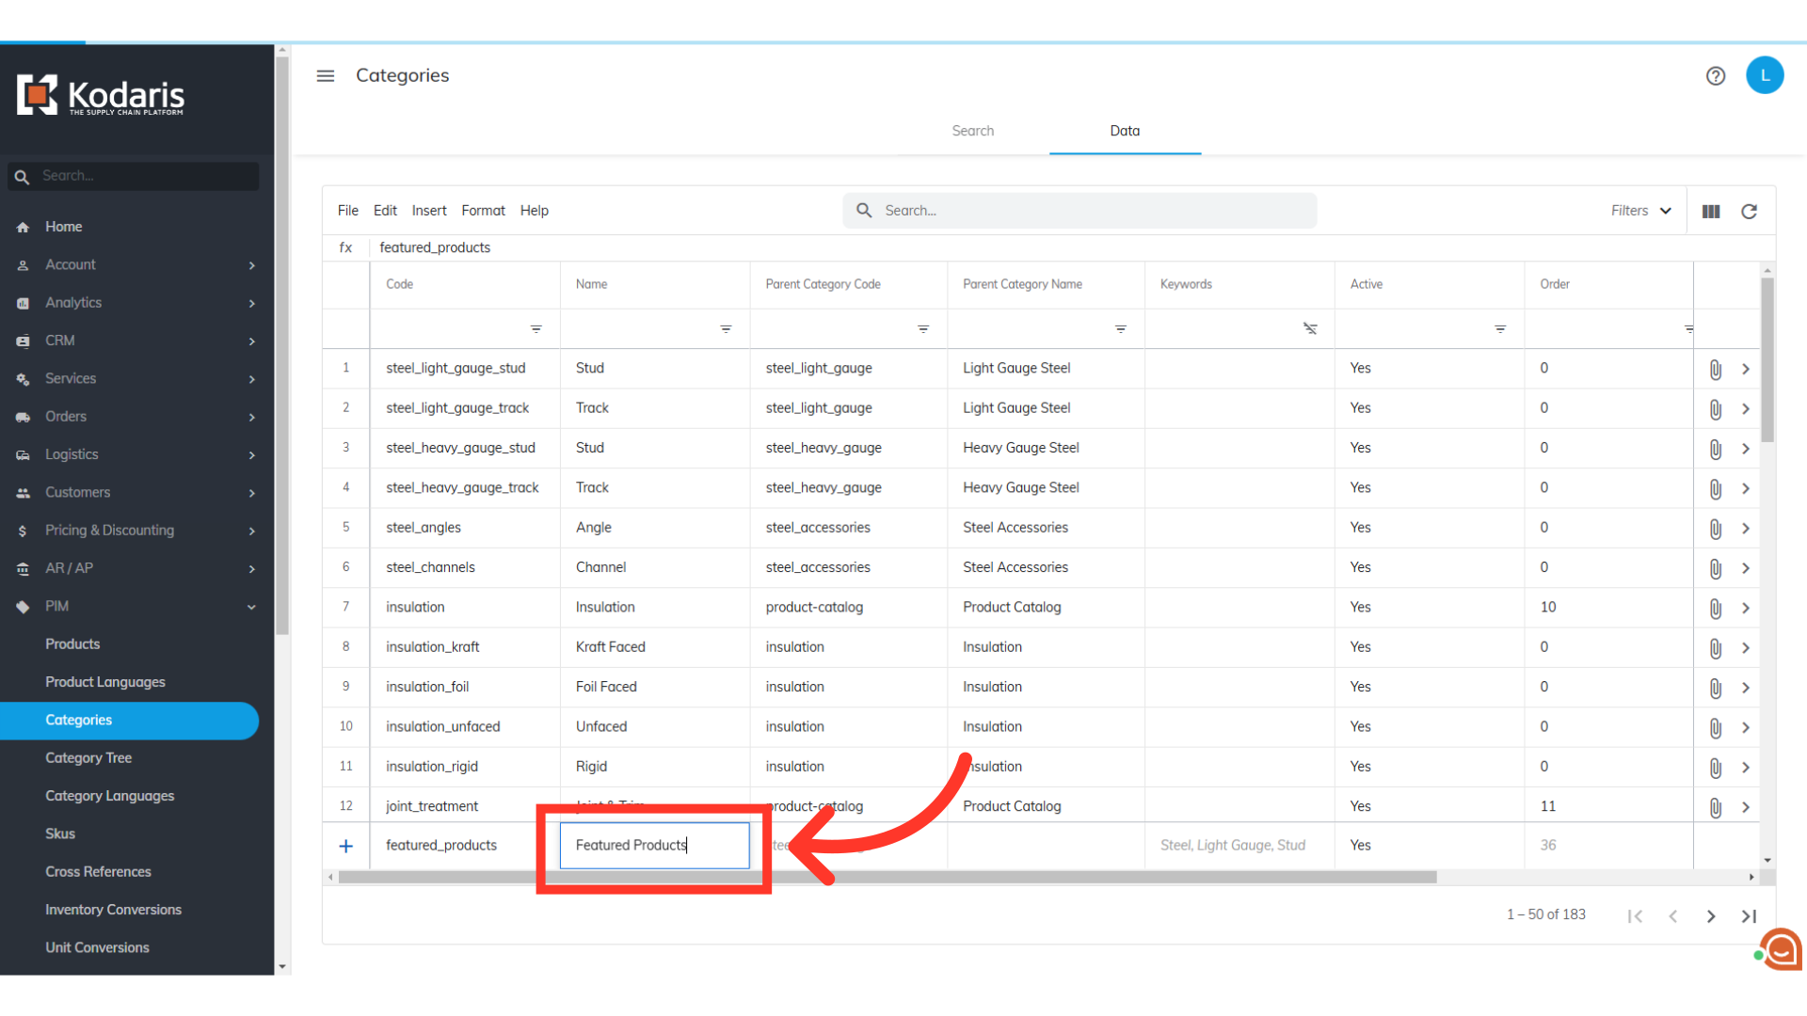
Task: Switch to the Search tab
Action: pyautogui.click(x=972, y=131)
